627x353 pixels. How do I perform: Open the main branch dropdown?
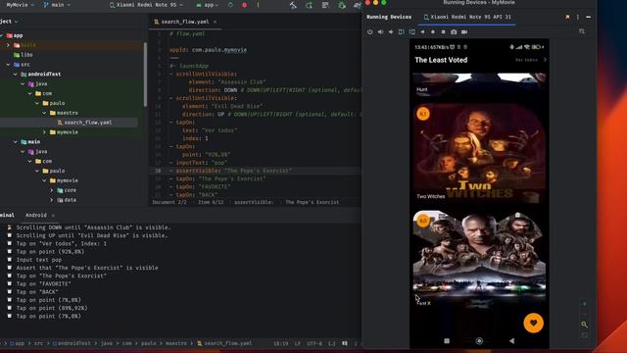pyautogui.click(x=57, y=5)
